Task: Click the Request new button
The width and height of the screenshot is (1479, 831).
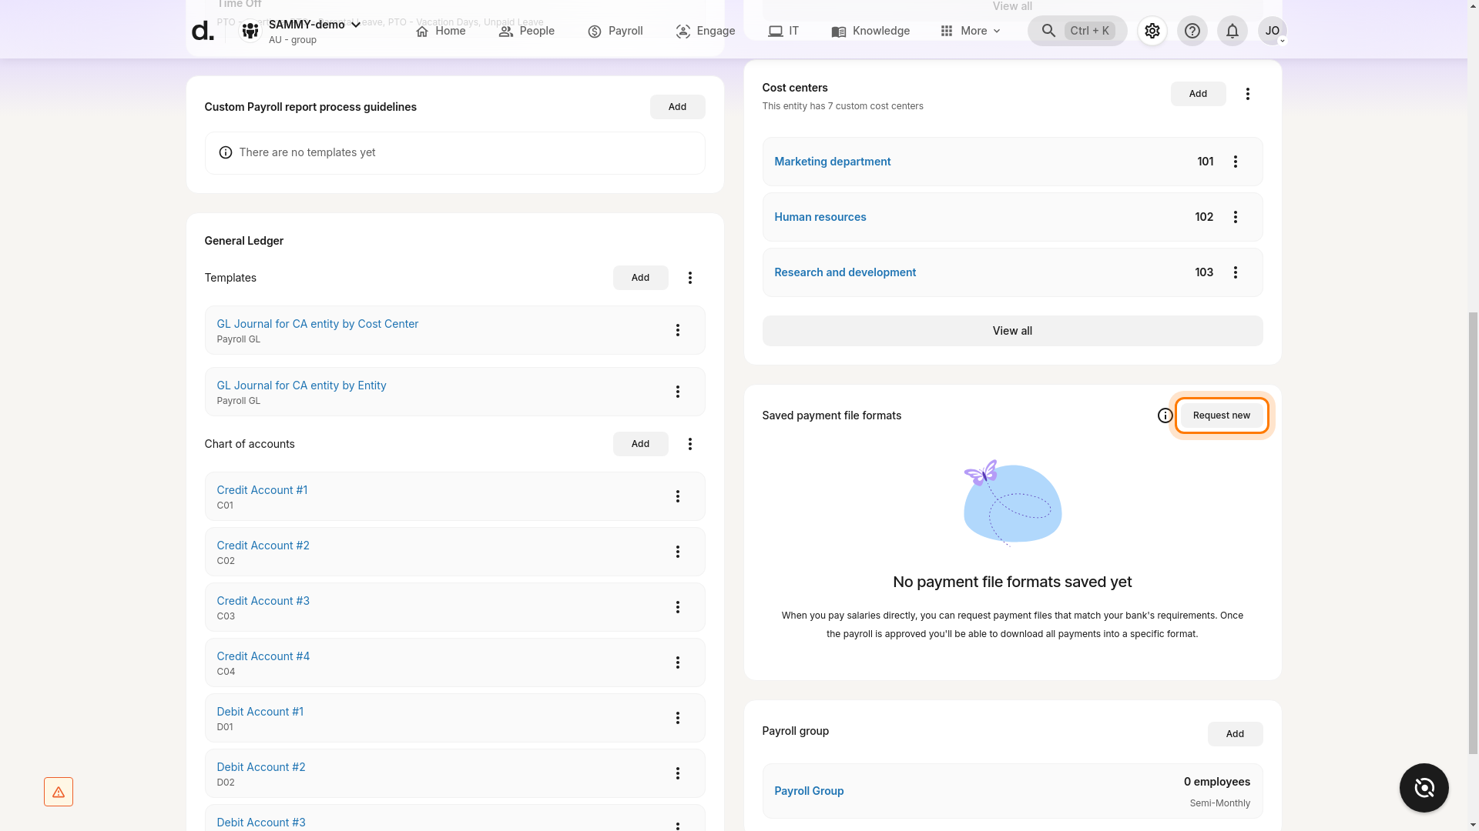Action: [1221, 415]
